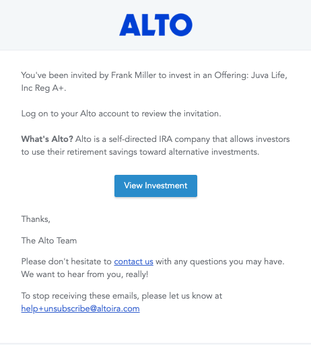Click the Inc Reg A+. text line
This screenshot has height=345, width=311.
point(44,88)
